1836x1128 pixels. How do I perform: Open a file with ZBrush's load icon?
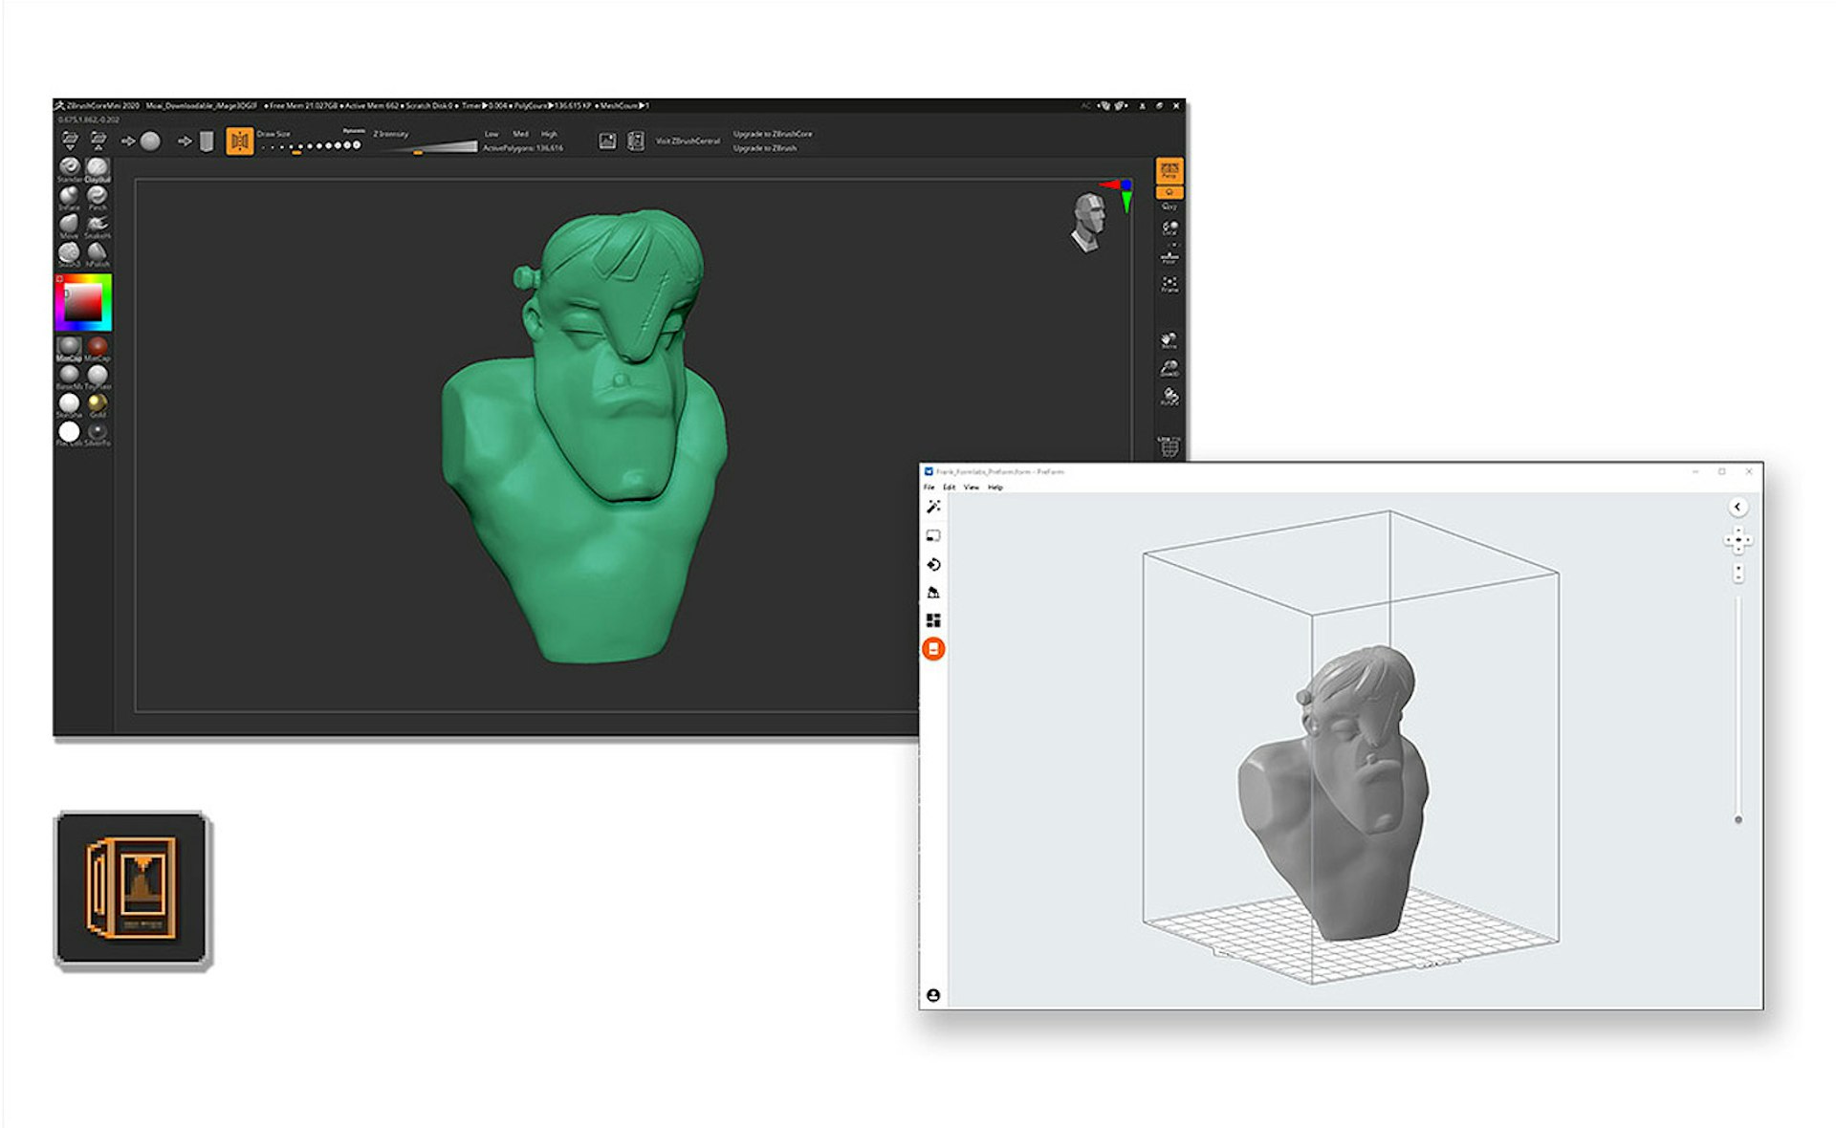pyautogui.click(x=70, y=141)
